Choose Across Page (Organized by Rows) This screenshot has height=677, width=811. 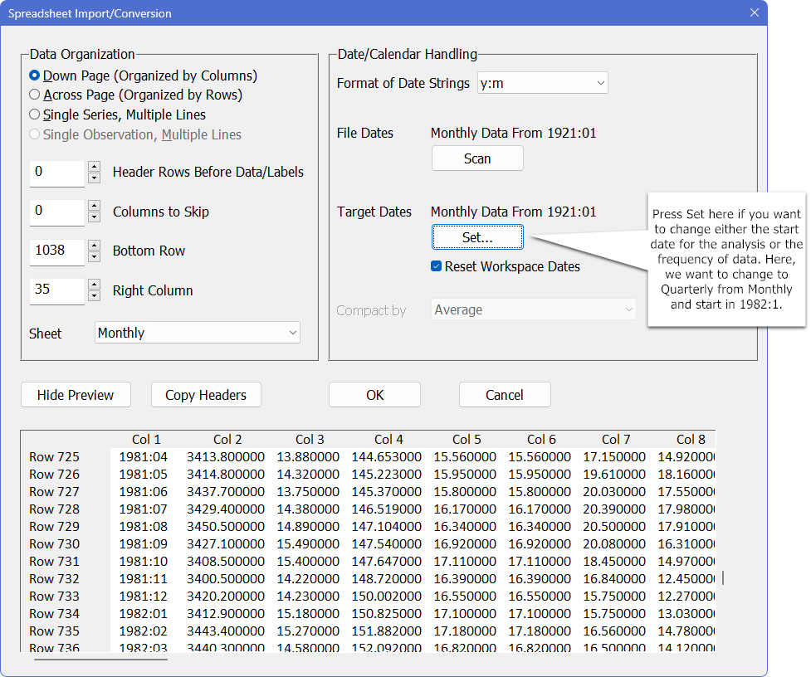(x=136, y=95)
